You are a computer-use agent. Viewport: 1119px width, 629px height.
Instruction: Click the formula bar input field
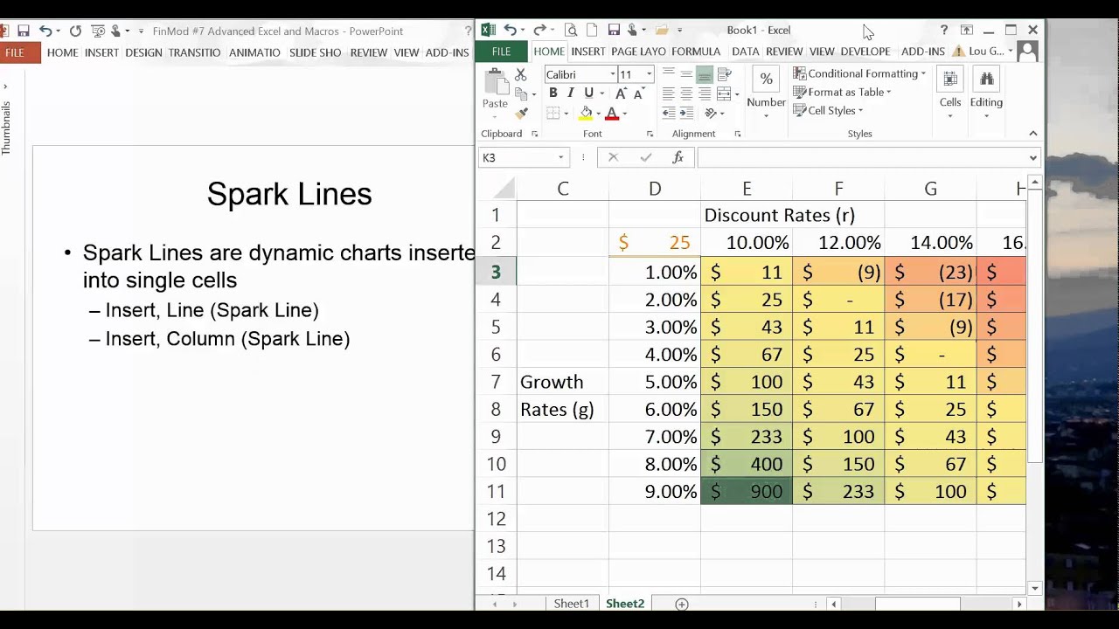point(861,158)
